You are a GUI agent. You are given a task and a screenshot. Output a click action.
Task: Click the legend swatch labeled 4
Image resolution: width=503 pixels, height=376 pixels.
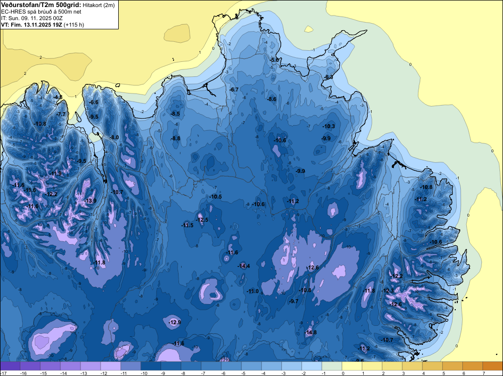(433, 366)
